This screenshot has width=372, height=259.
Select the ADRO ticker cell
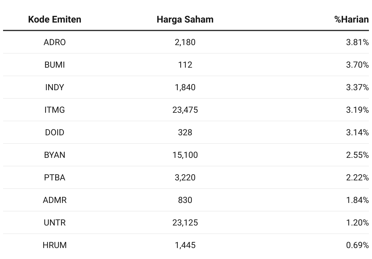(x=55, y=42)
